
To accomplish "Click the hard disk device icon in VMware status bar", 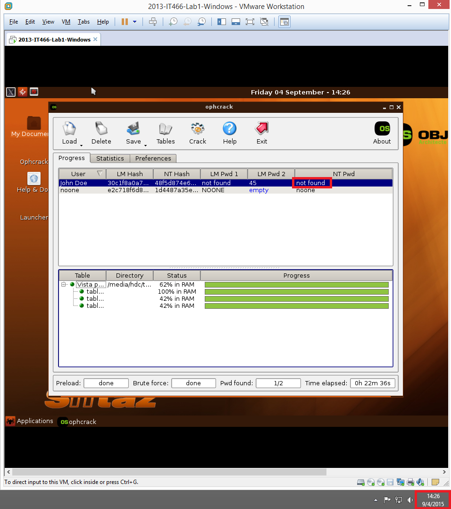I will coord(361,482).
